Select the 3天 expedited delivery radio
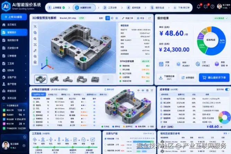The height and width of the screenshot is (154, 231). click(x=106, y=145)
